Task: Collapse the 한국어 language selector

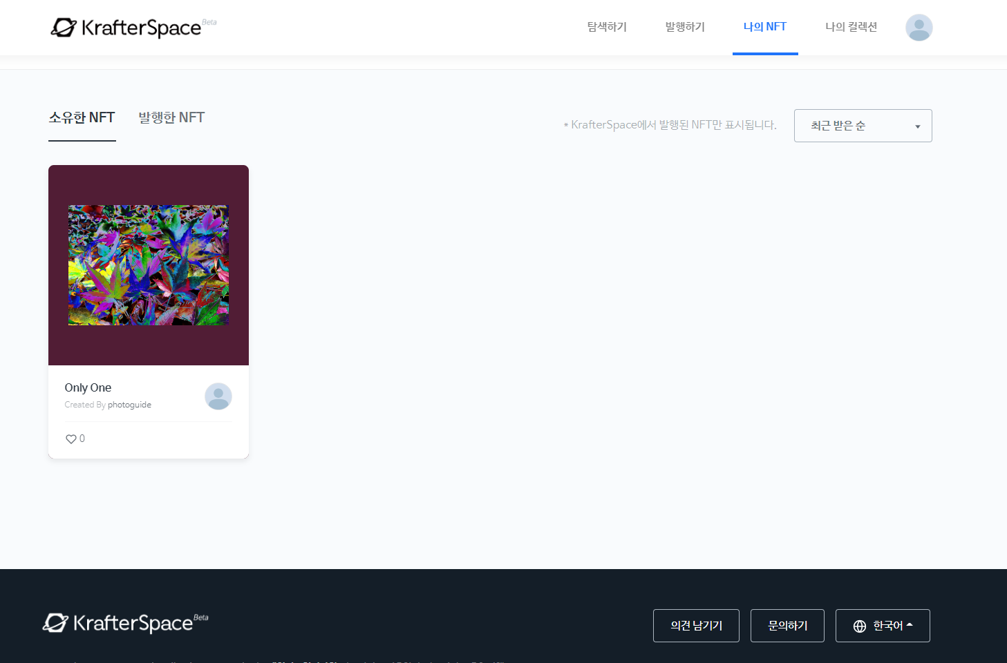Action: click(x=883, y=626)
